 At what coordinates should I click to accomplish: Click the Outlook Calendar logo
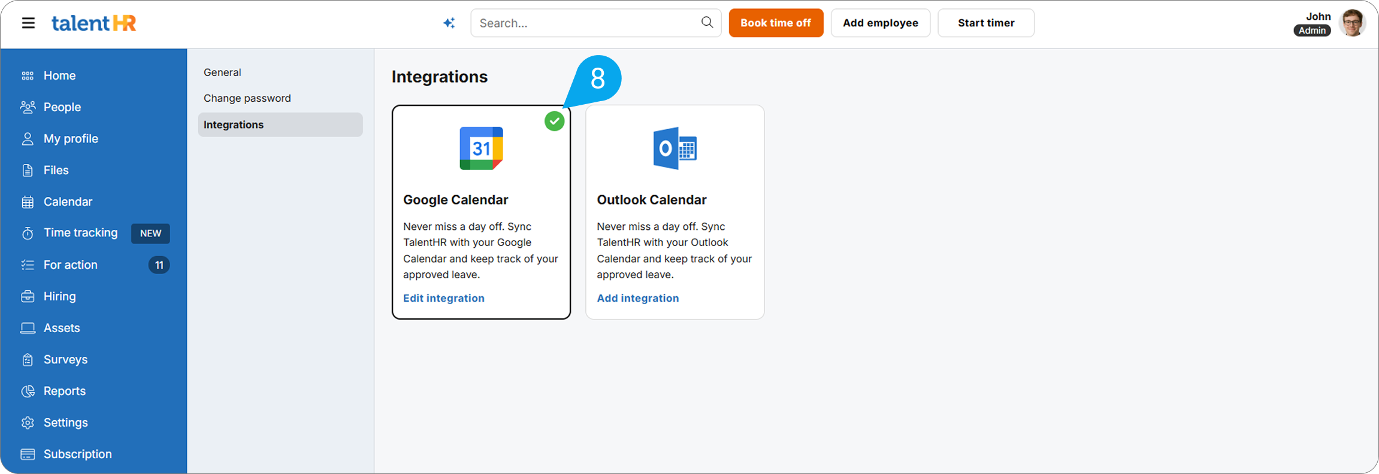coord(675,148)
